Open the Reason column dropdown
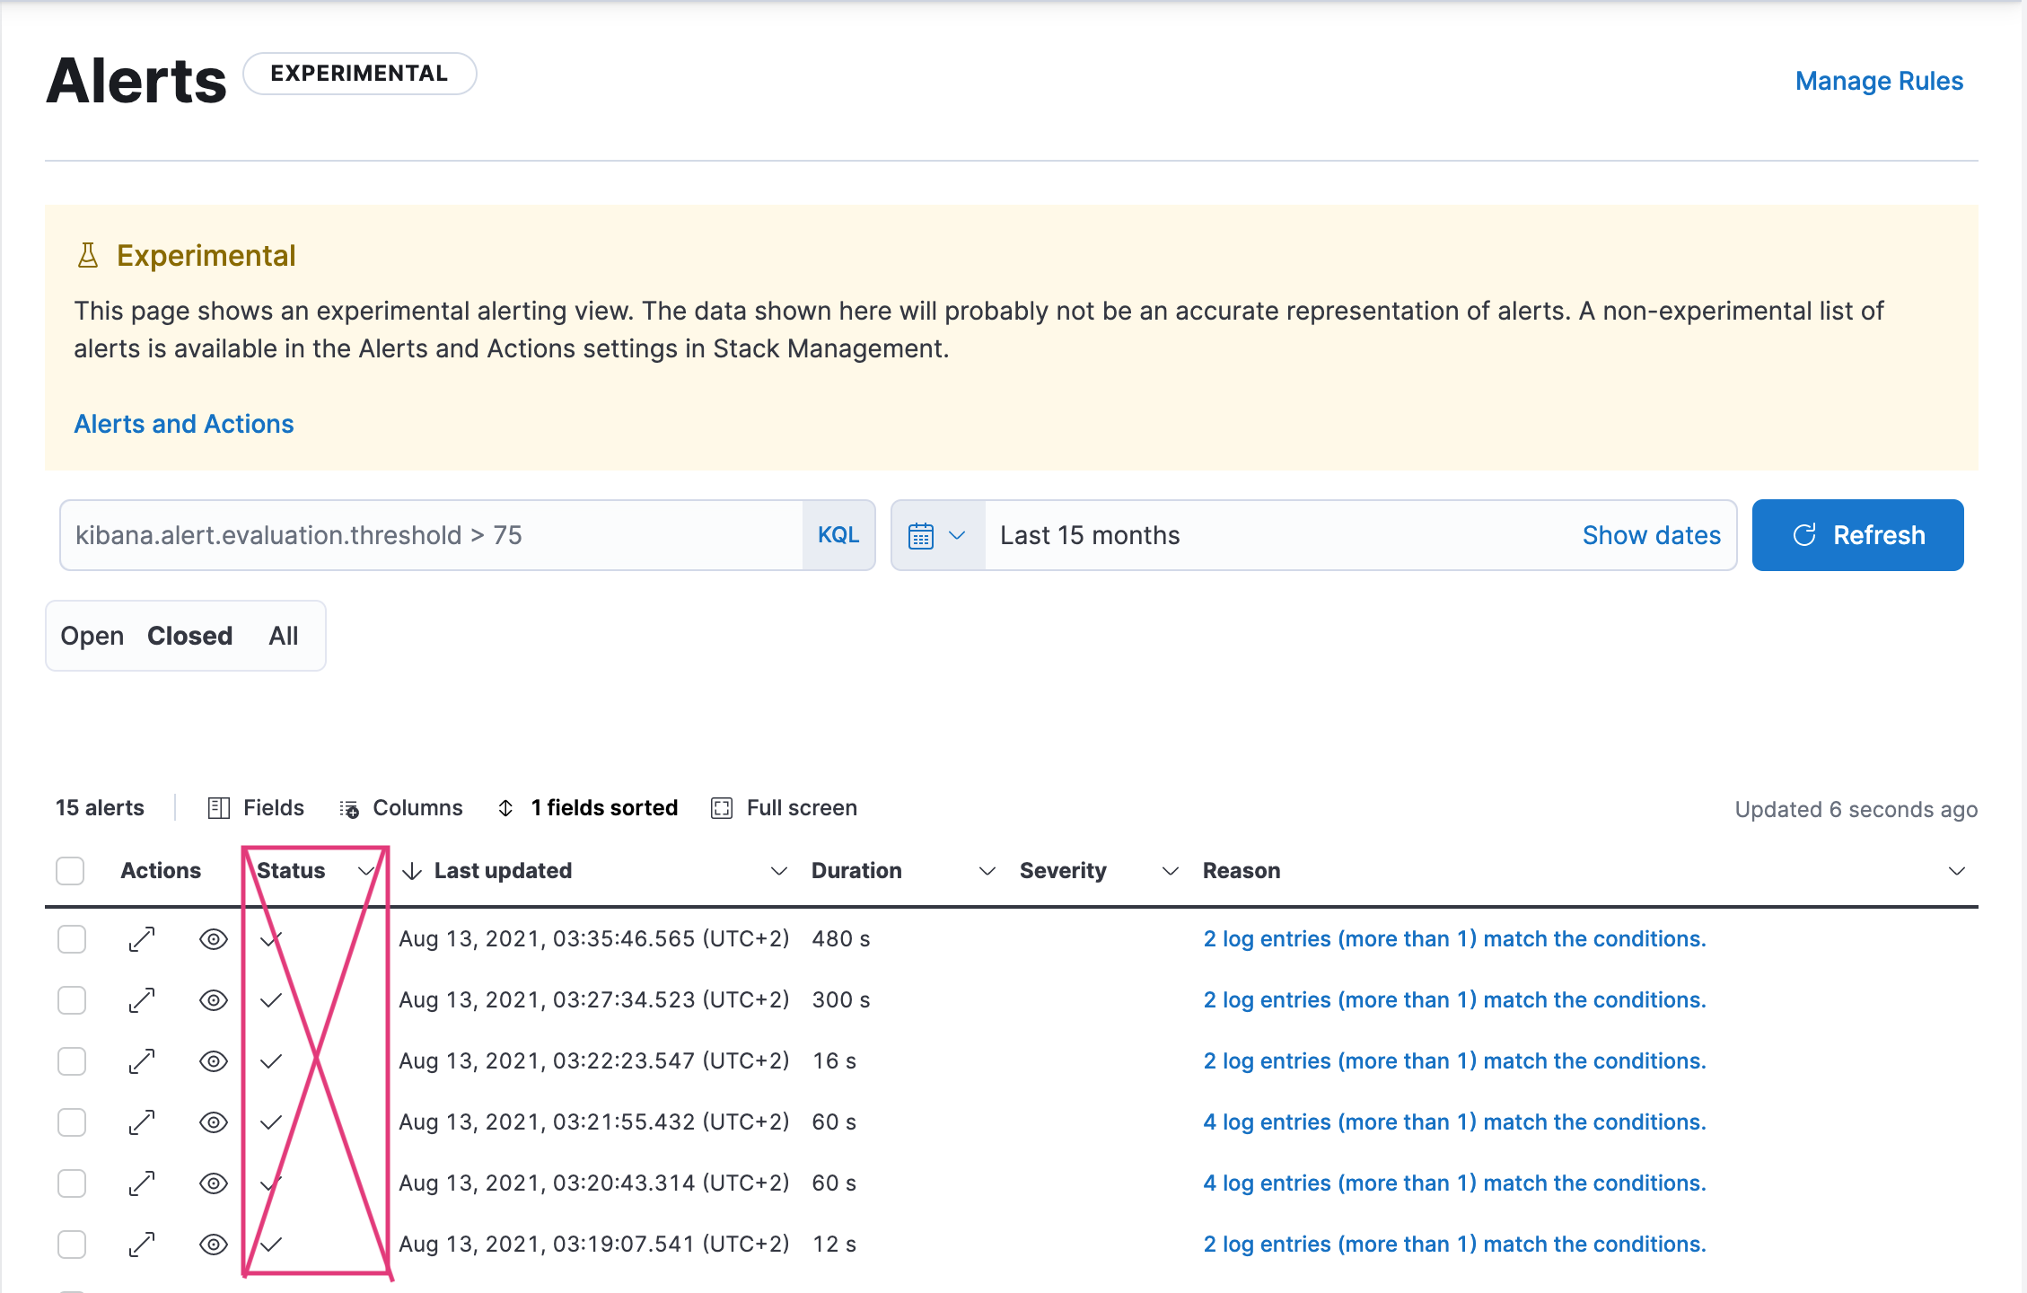The image size is (2027, 1293). click(x=1957, y=870)
